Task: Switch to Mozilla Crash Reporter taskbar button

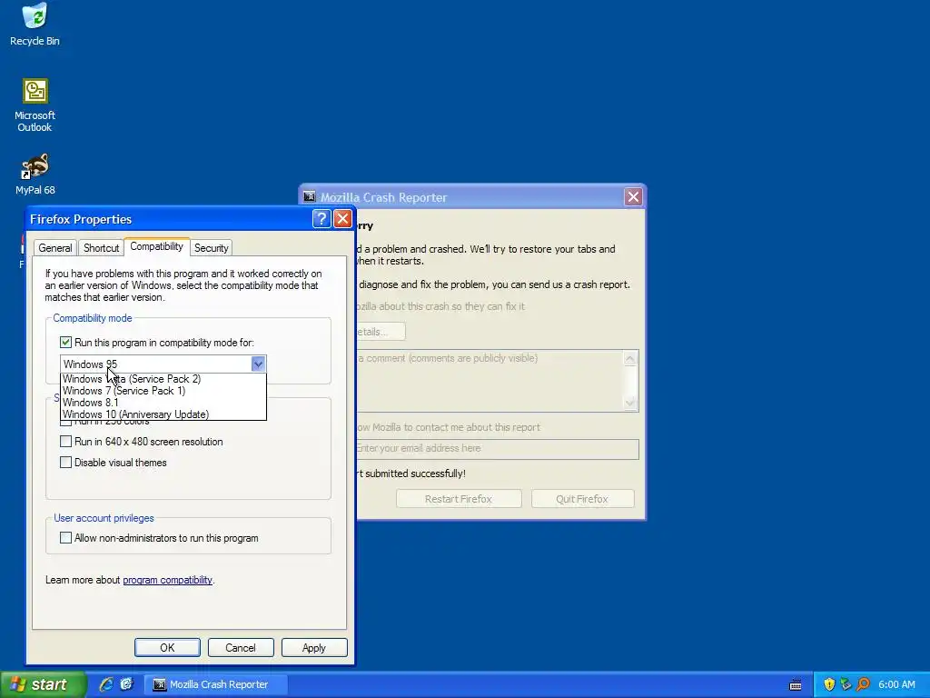Action: click(216, 684)
